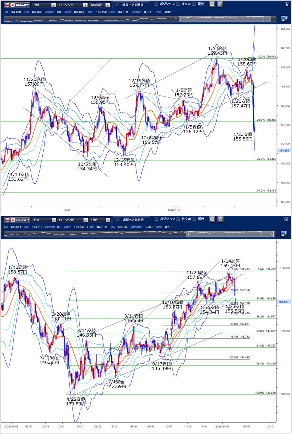The image size is (292, 434).
Task: Click right arrow of bottom chart navigator bar
Action: tap(272, 234)
